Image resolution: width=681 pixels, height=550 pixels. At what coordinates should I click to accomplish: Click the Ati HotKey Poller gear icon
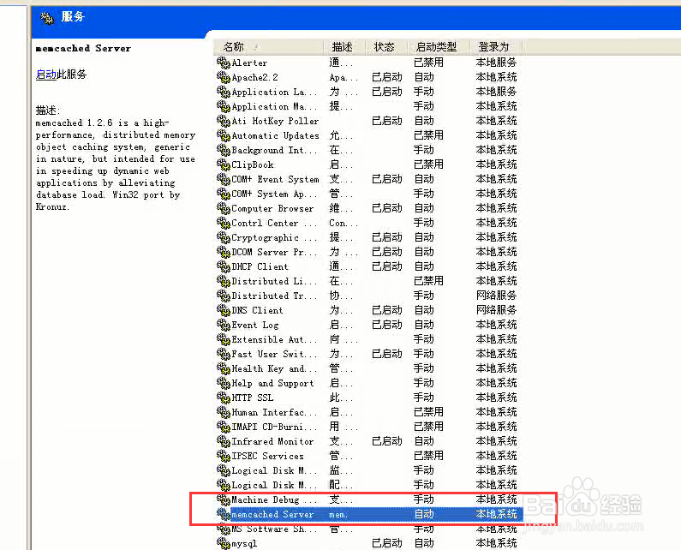(224, 121)
